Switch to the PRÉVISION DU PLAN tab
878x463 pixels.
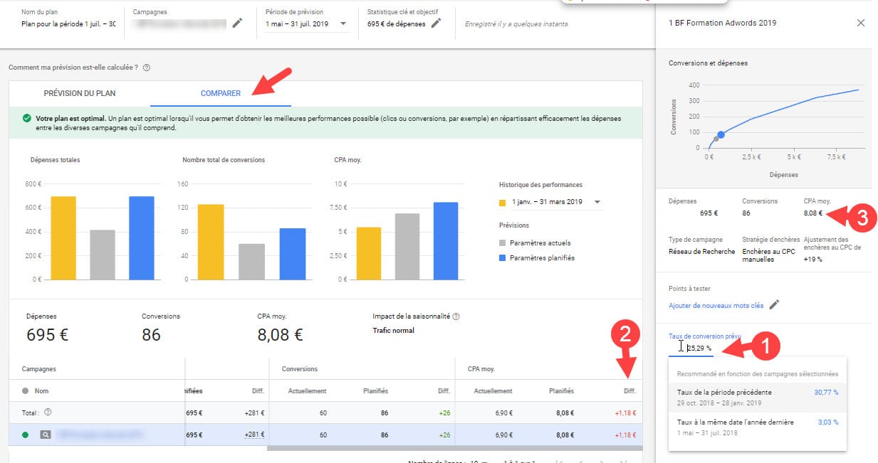click(x=79, y=93)
